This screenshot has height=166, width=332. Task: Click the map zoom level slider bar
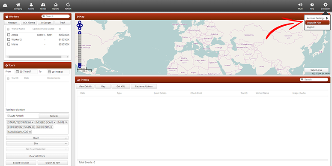80,49
